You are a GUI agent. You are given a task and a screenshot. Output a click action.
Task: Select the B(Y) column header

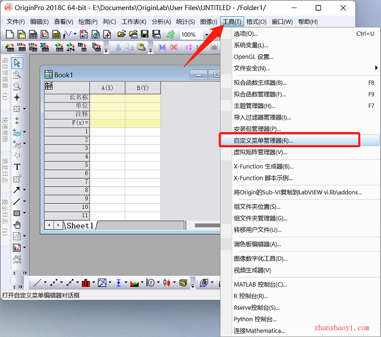tap(143, 88)
